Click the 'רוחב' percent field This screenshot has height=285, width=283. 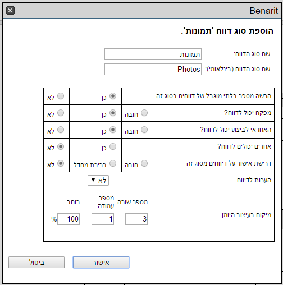coord(69,219)
